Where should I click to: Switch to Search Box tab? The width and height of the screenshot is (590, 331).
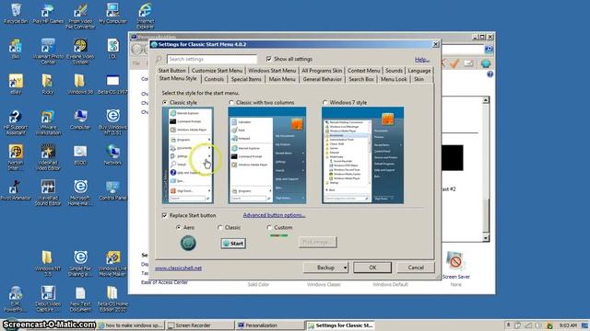coord(360,79)
